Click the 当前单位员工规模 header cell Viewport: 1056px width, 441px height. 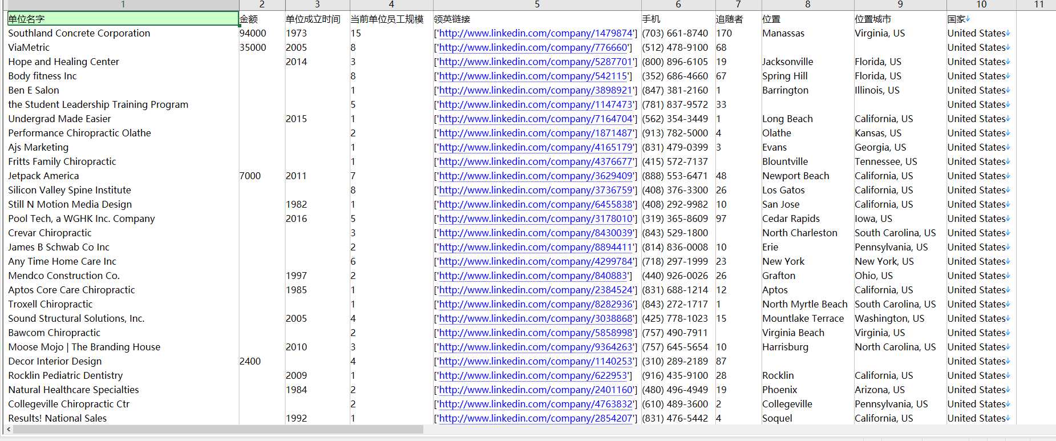pyautogui.click(x=391, y=19)
